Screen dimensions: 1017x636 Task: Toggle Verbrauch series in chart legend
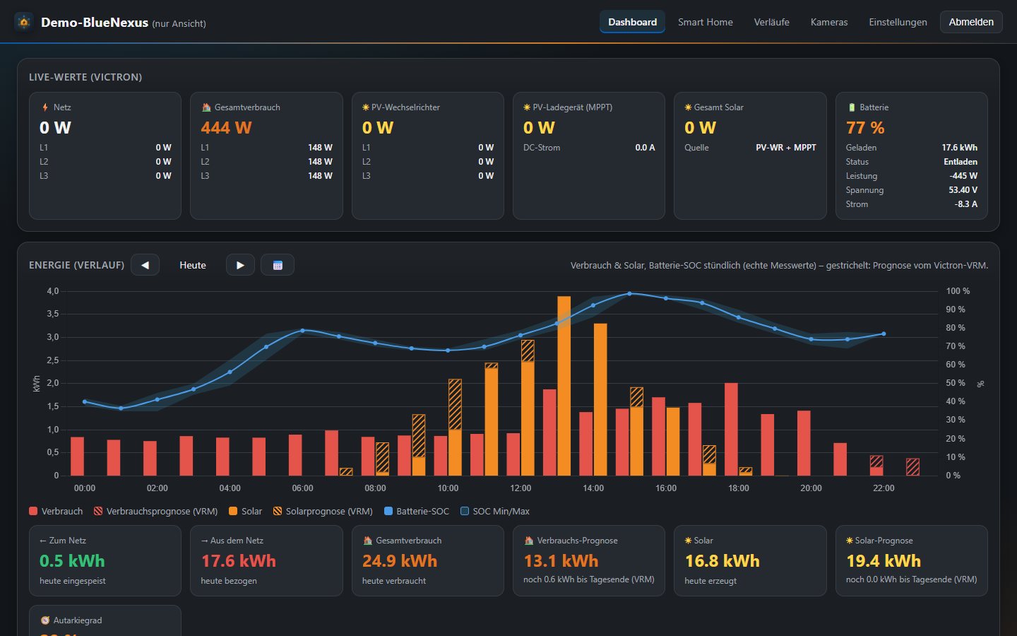[x=56, y=511]
